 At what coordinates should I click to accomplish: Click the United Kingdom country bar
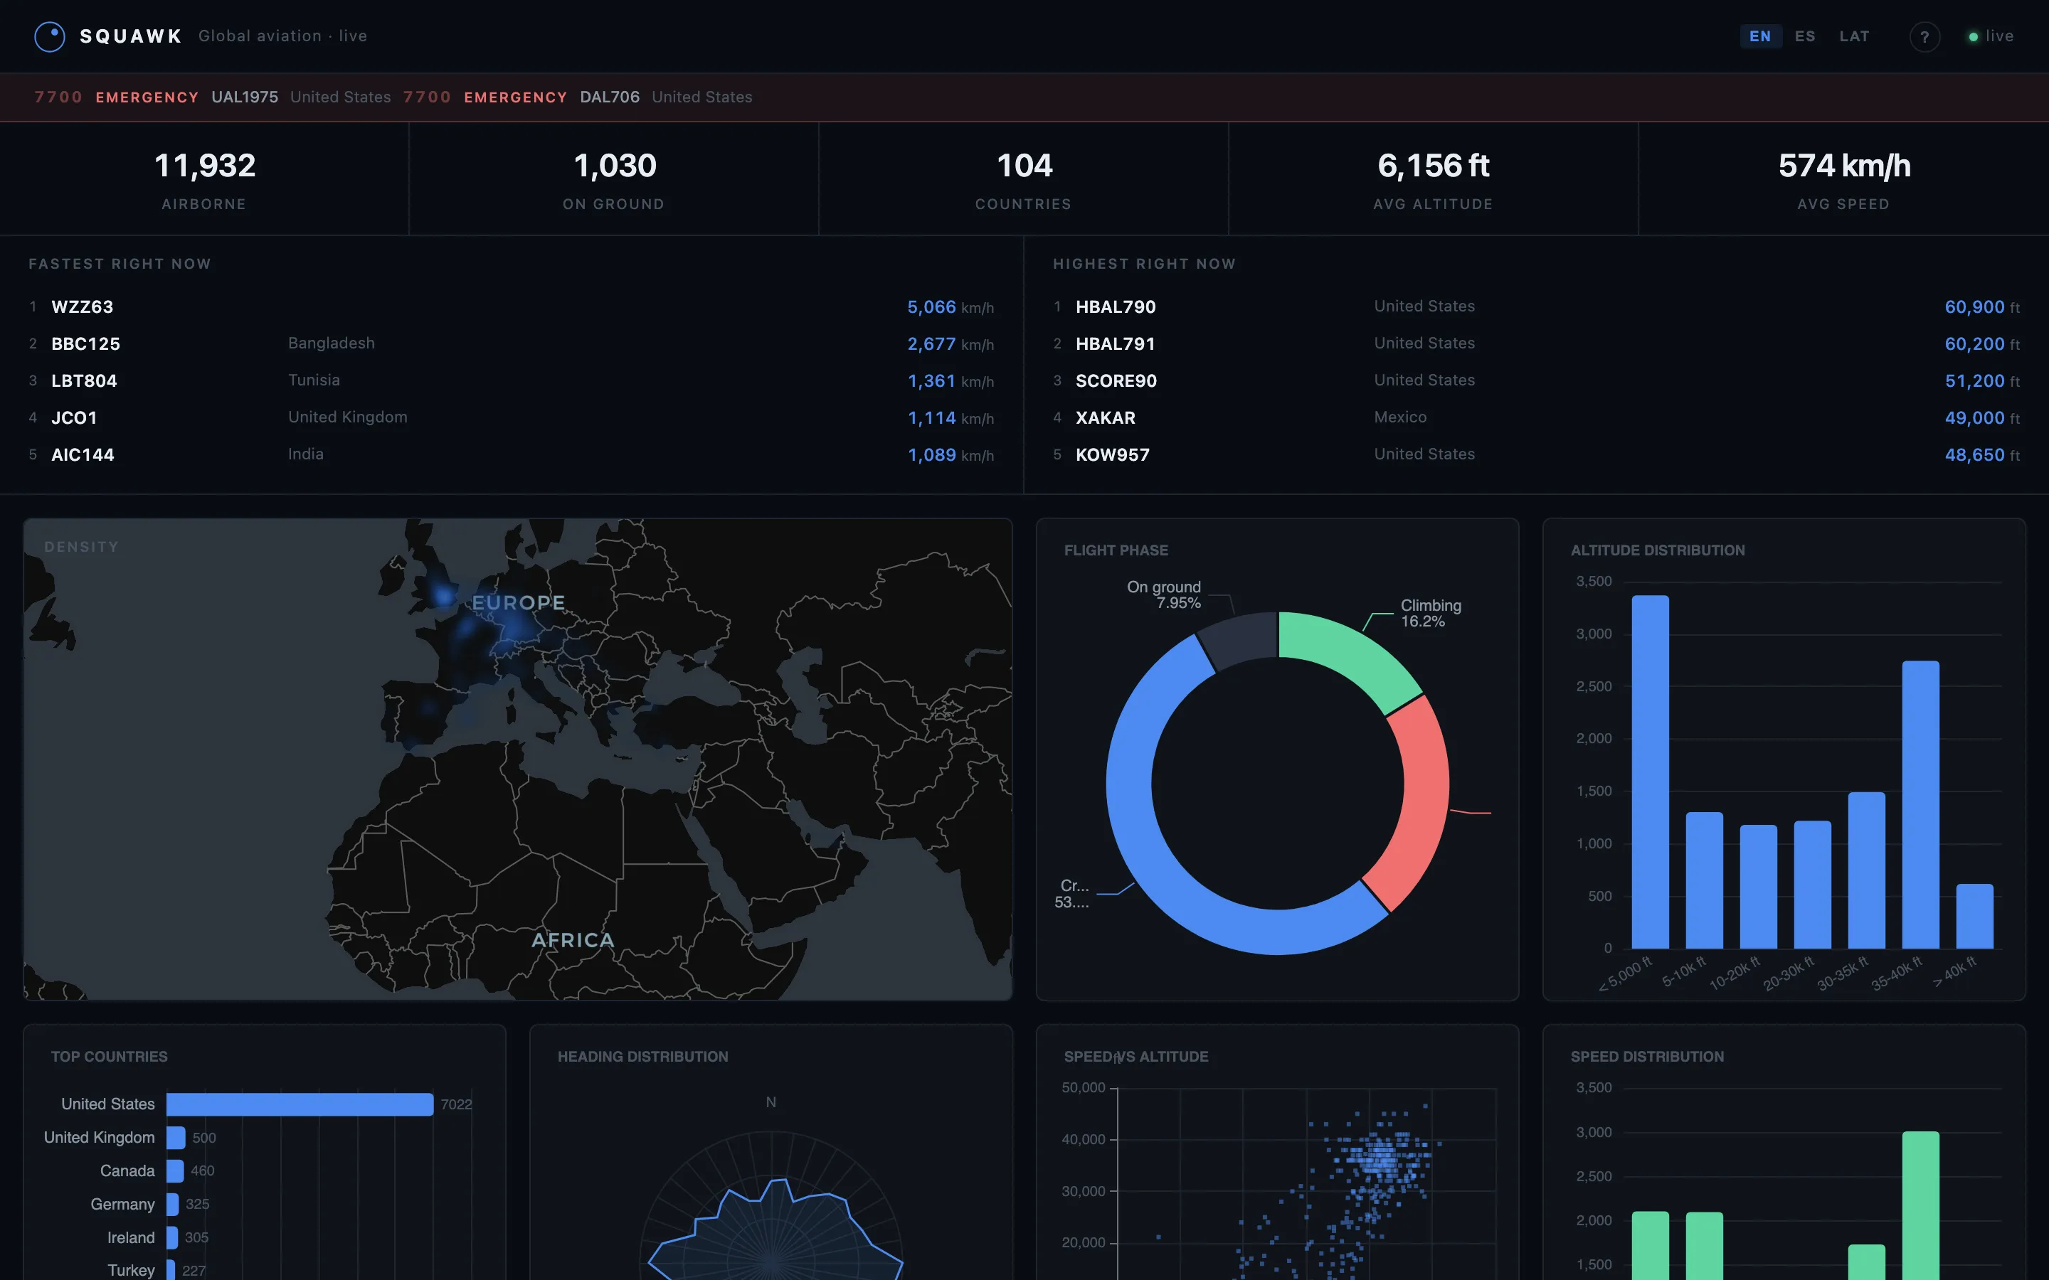point(176,1138)
